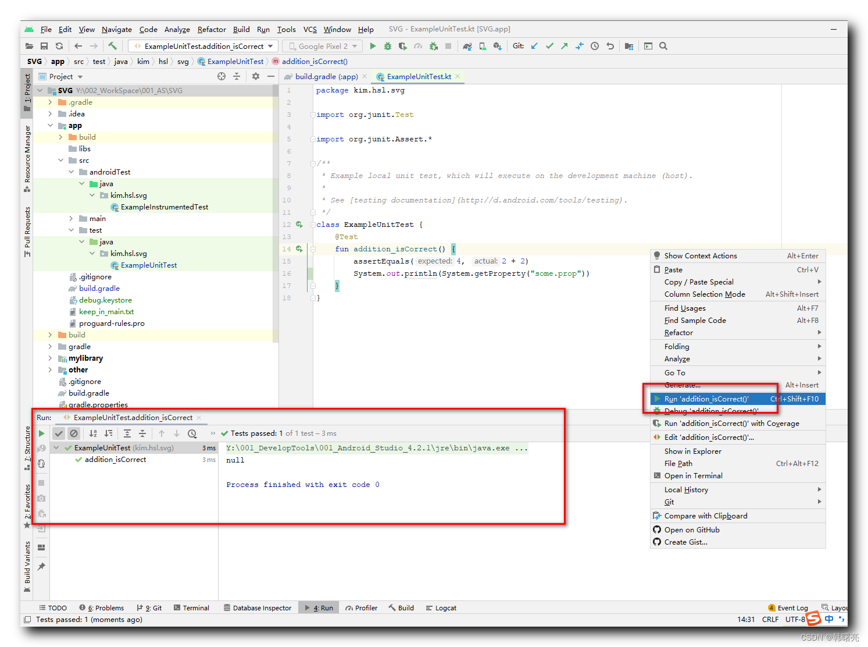Click the Git Update Project blue arrow

[x=534, y=46]
